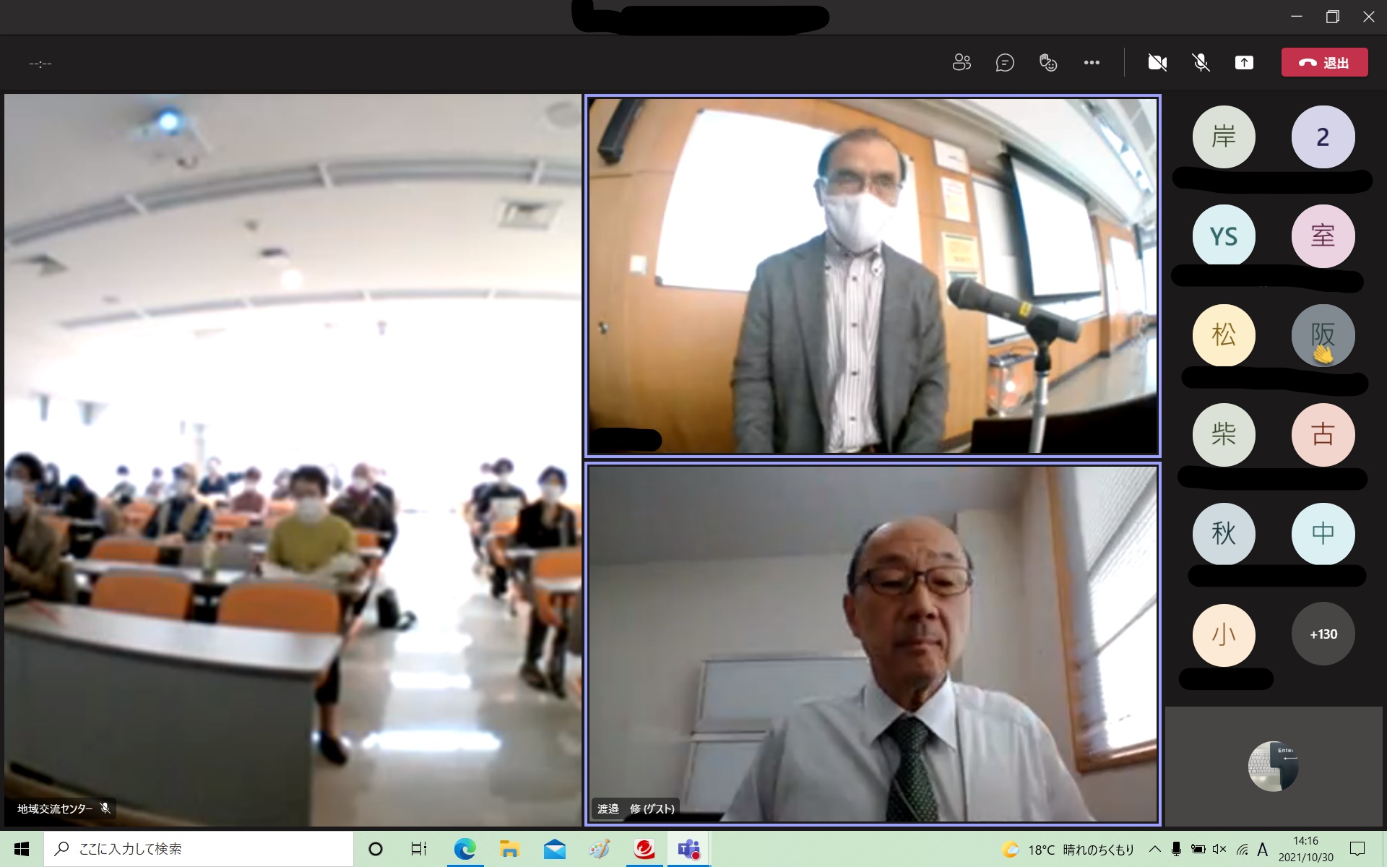The height and width of the screenshot is (867, 1387).
Task: Expand hidden system tray icons
Action: (x=1154, y=850)
